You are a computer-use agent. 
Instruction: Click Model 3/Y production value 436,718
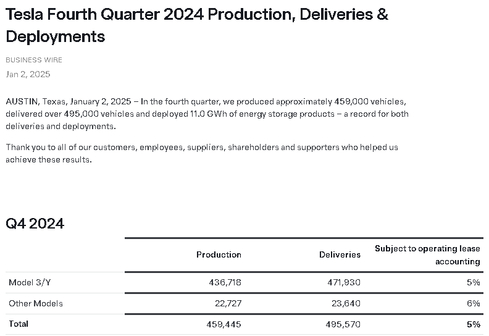225,282
